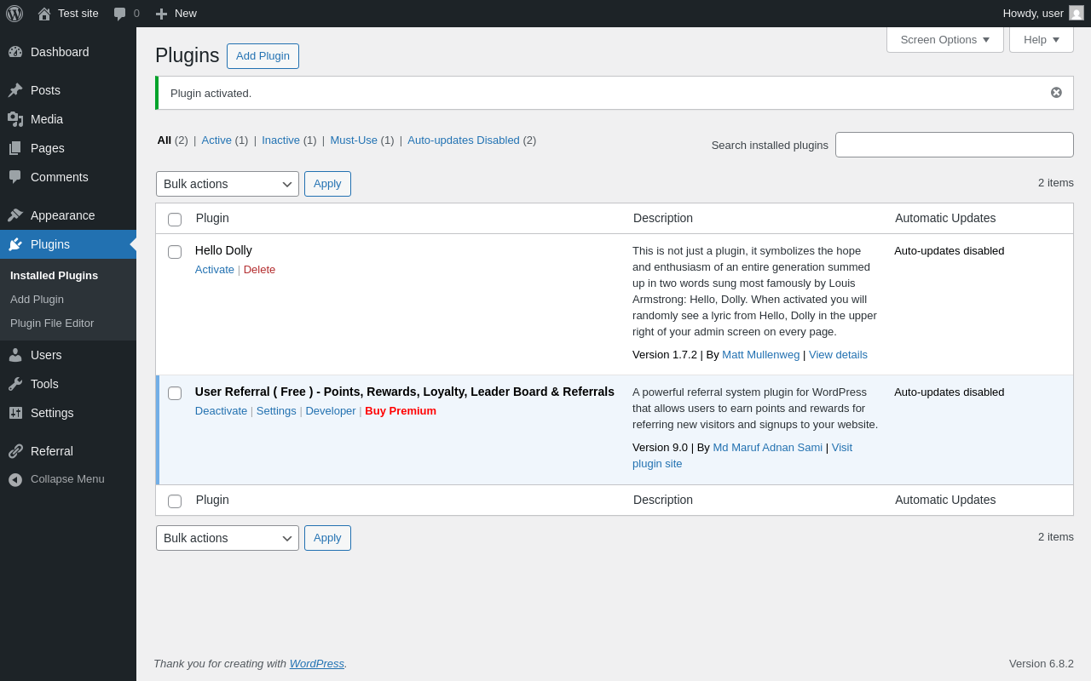This screenshot has height=681, width=1091.
Task: Dismiss the Plugin activated notice
Action: pos(1056,93)
